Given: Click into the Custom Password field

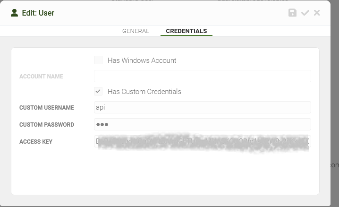Looking at the screenshot, I should pos(203,124).
